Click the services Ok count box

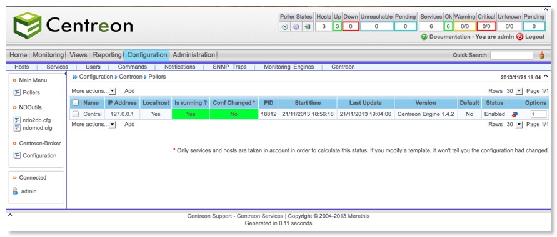click(x=448, y=27)
